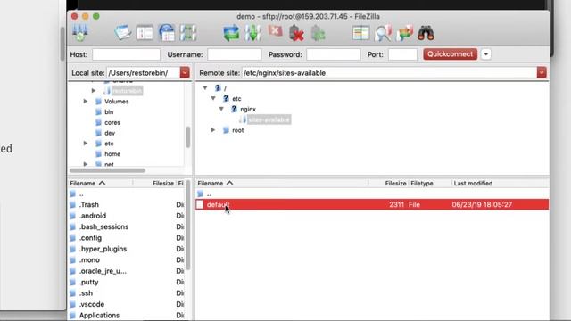The height and width of the screenshot is (321, 571).
Task: Toggle the local directory tree icon
Action: [145, 33]
